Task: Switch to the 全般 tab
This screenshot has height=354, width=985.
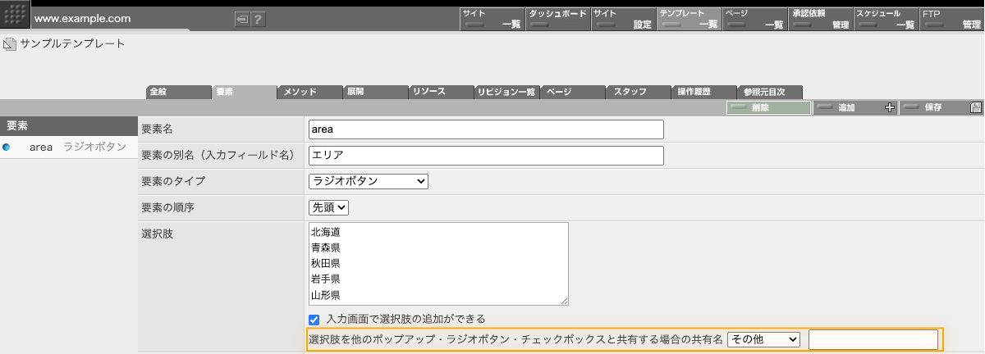Action: (178, 92)
